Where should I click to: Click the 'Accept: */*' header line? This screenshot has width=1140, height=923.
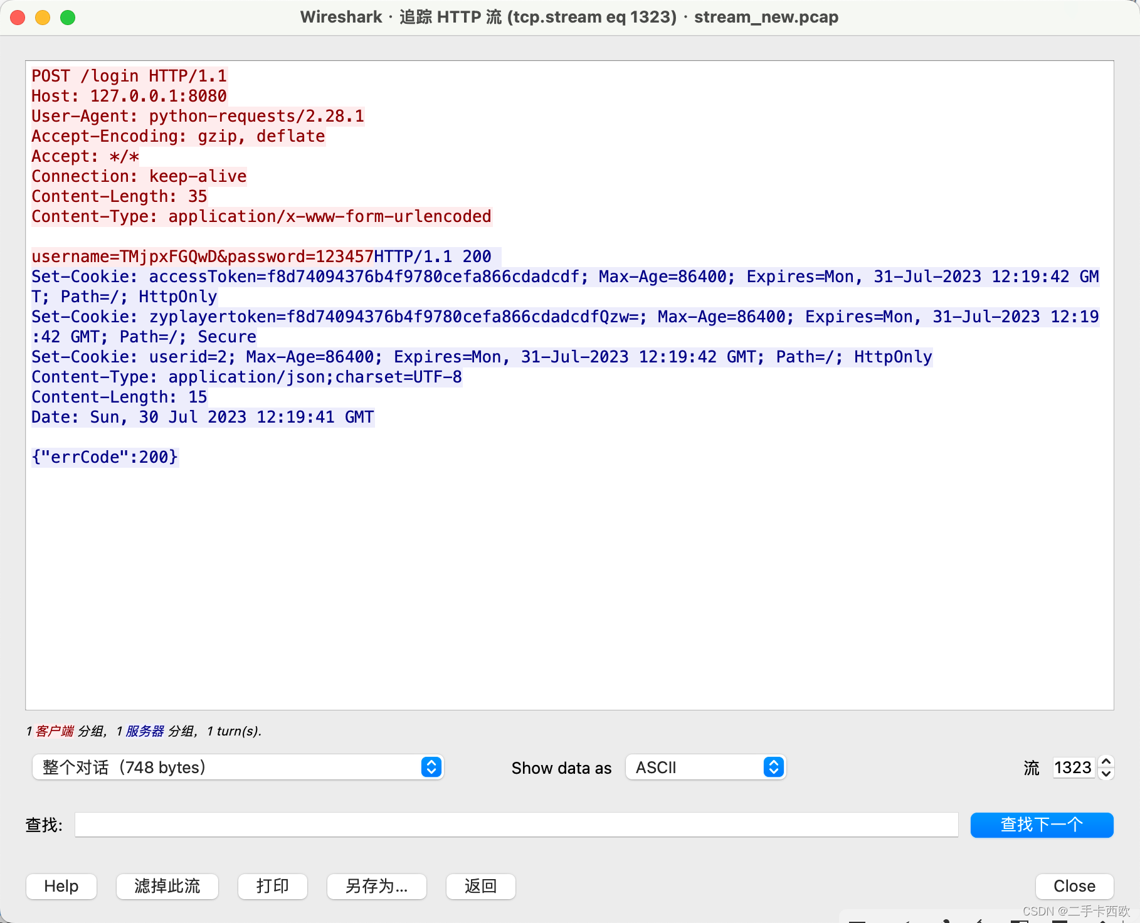(85, 156)
